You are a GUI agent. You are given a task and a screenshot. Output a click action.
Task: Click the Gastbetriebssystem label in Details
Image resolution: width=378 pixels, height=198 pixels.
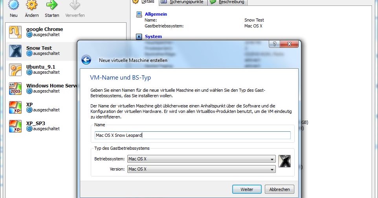tap(164, 26)
